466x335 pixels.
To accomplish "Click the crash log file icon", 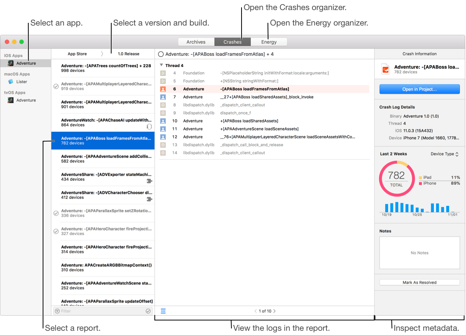I will [x=386, y=69].
